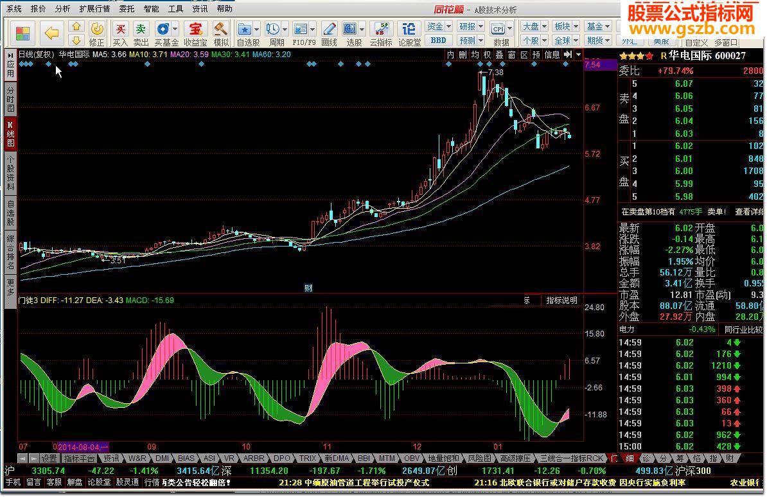This screenshot has width=767, height=497.
Task: Expand the 周期 dropdown arrow
Action: pyautogui.click(x=285, y=30)
